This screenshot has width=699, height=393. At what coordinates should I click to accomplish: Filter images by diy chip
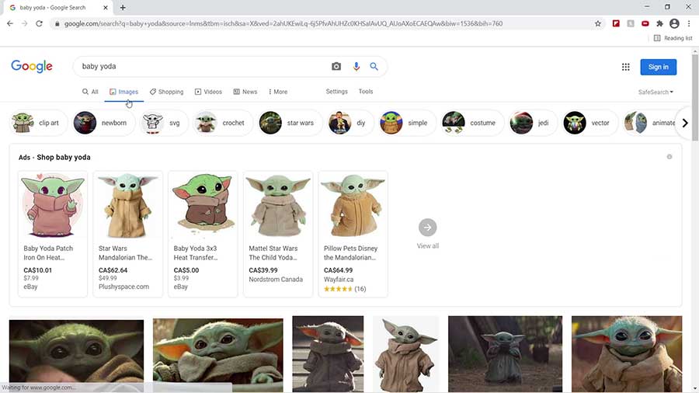[350, 123]
